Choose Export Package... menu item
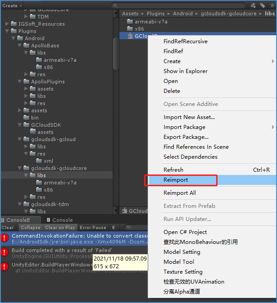The height and width of the screenshot is (303, 277). tap(212, 137)
